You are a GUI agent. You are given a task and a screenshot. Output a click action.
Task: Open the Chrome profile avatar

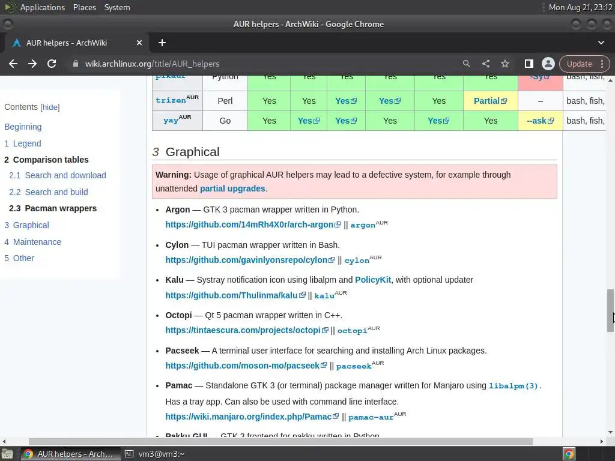[548, 64]
